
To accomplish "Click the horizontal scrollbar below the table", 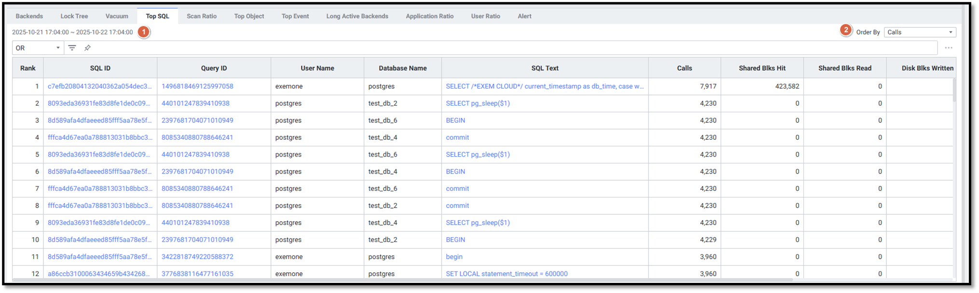I will [400, 280].
